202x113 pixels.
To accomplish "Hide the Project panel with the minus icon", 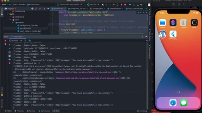I will pyautogui.click(x=48, y=8).
